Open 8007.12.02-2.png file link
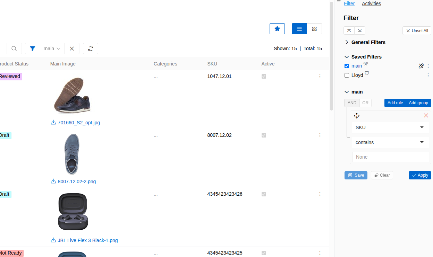This screenshot has width=433, height=257. (77, 181)
